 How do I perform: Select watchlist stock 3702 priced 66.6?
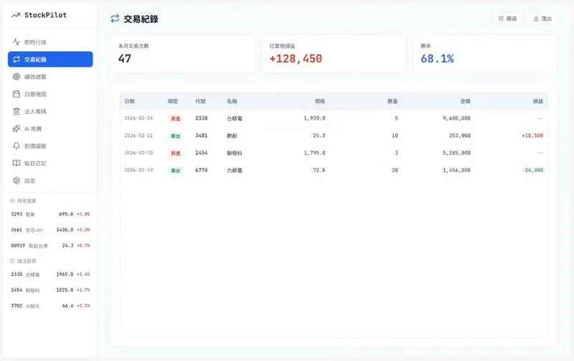50,306
